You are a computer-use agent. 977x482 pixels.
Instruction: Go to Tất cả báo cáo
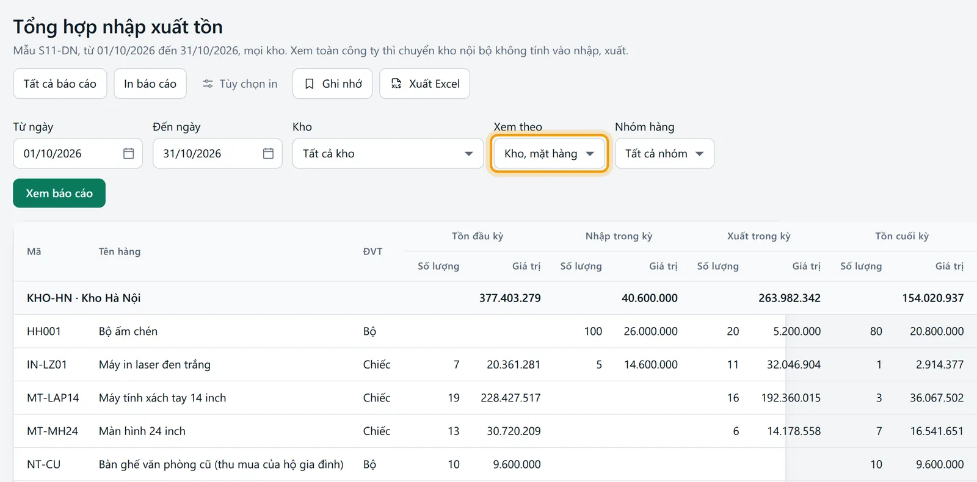coord(60,84)
